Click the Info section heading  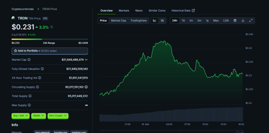15,125
